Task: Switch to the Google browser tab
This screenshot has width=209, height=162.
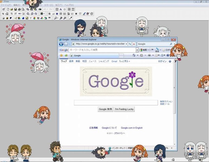Action: tap(94, 56)
